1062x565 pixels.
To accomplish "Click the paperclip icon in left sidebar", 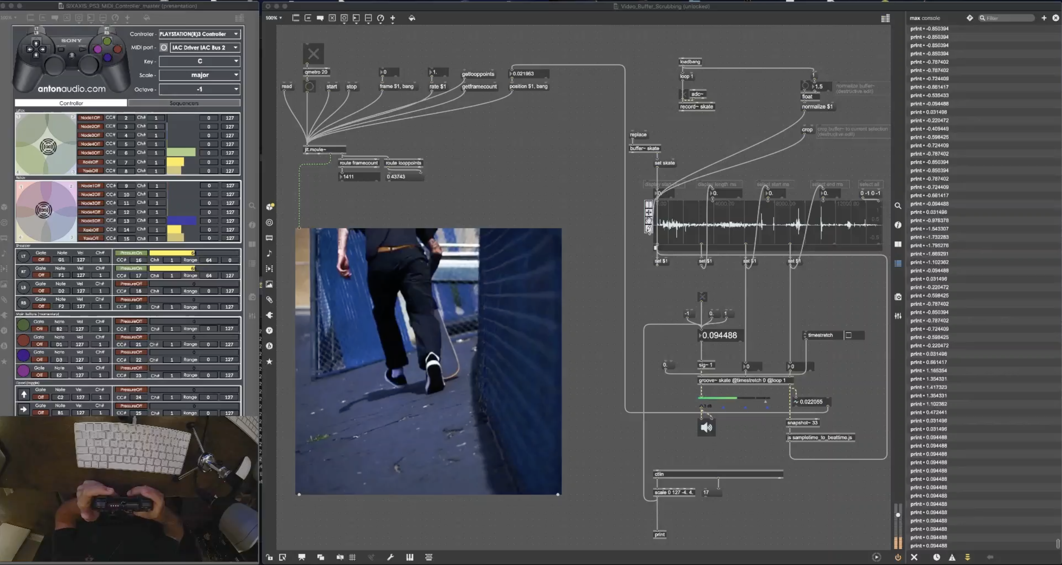I will click(x=269, y=300).
